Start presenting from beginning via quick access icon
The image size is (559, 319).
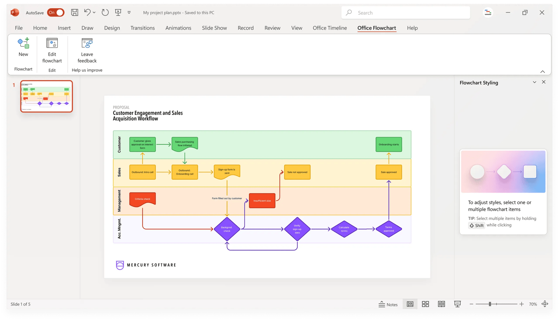(x=118, y=12)
